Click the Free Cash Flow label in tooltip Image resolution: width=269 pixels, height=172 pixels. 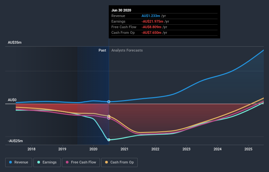tap(124, 27)
